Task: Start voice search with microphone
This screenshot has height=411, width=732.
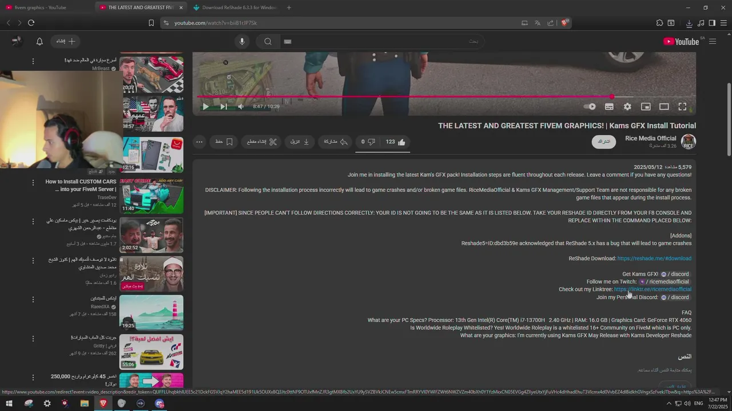Action: pos(242,42)
